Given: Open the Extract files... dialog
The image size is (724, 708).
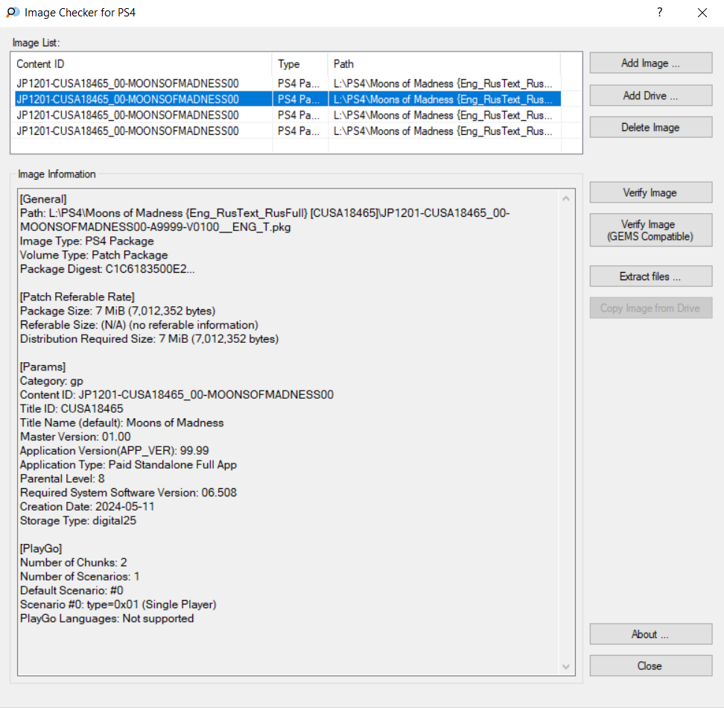Looking at the screenshot, I should click(650, 276).
